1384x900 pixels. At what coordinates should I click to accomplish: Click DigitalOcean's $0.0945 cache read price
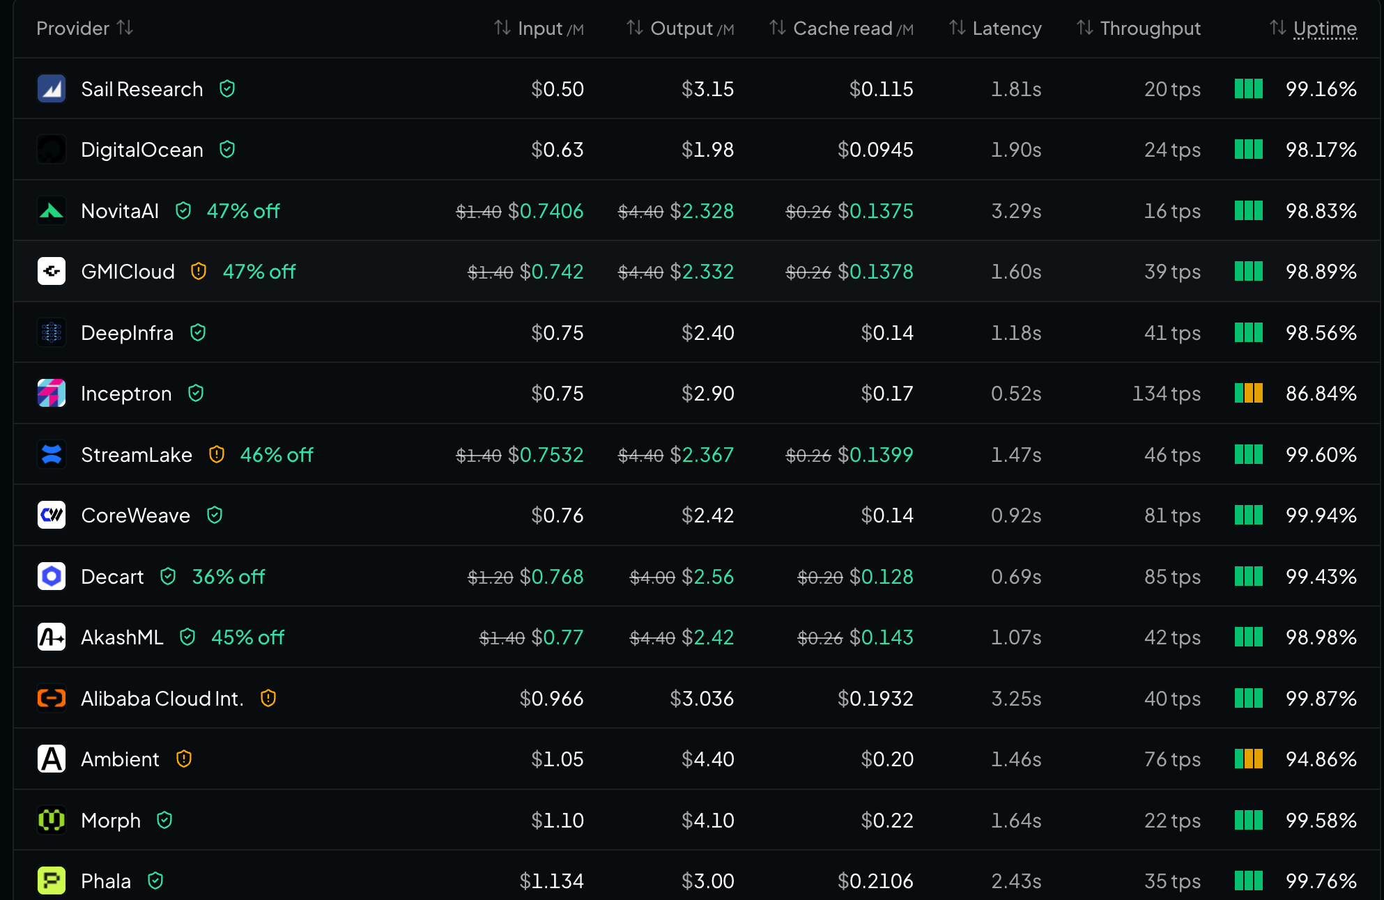point(875,150)
